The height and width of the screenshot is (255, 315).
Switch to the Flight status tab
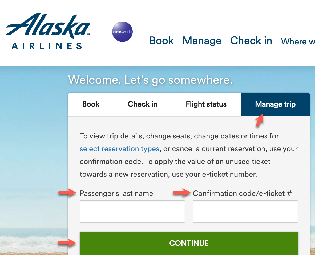206,104
